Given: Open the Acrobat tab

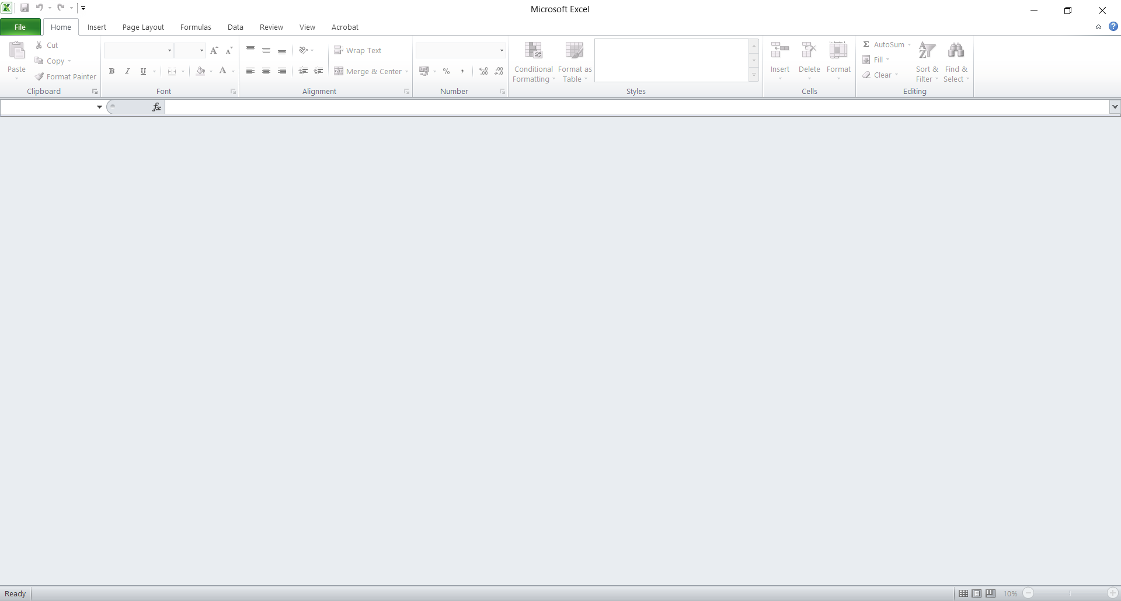Looking at the screenshot, I should point(345,27).
